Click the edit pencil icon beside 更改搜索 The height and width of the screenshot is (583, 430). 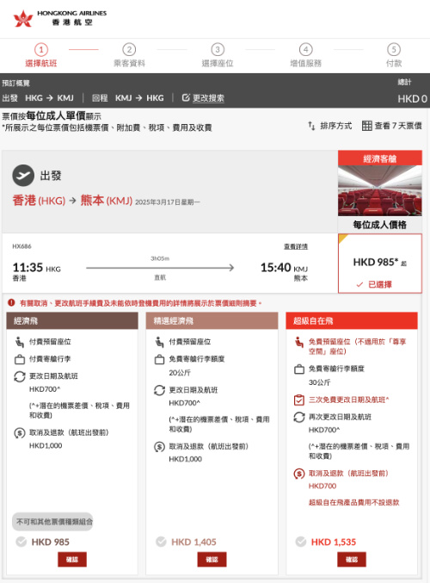tap(186, 98)
